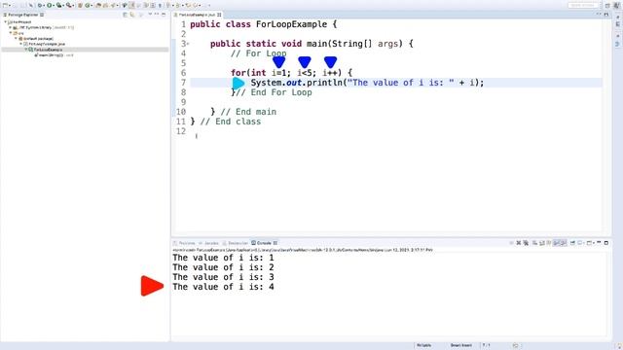This screenshot has width=623, height=350.
Task: Click the Clear Console icon
Action: pyautogui.click(x=534, y=243)
